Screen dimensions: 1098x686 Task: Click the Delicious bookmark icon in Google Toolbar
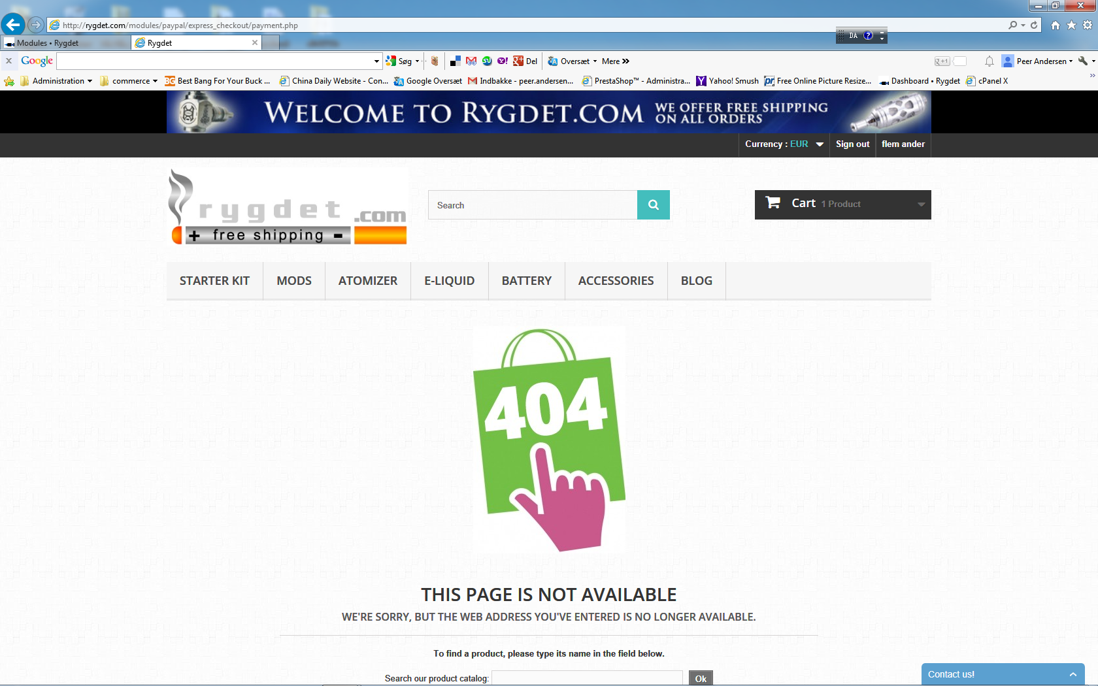click(456, 61)
